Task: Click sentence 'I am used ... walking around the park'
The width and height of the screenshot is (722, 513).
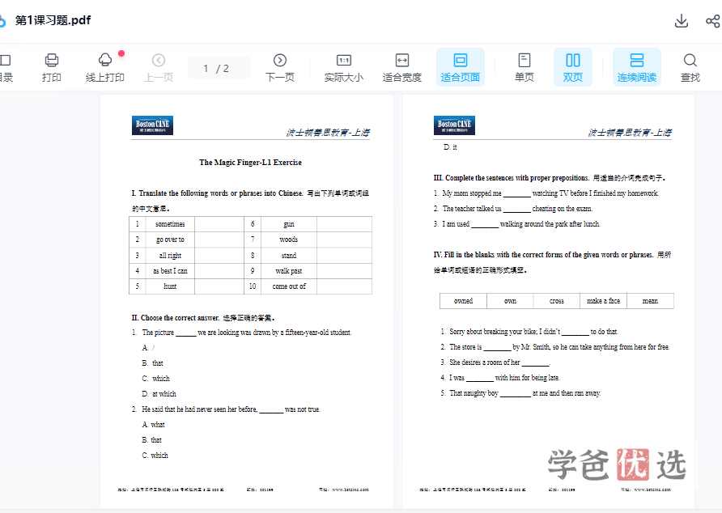Action: [x=516, y=224]
